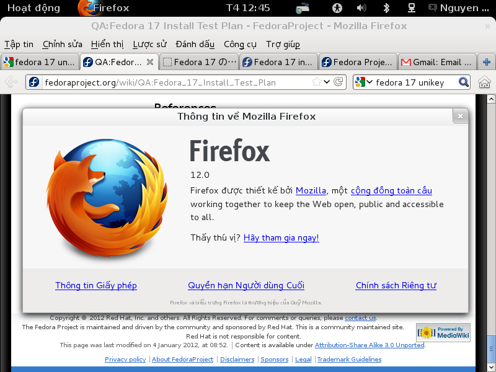The height and width of the screenshot is (372, 496).
Task: Click the Fedora site identity icon in URL bar
Action: (34, 82)
